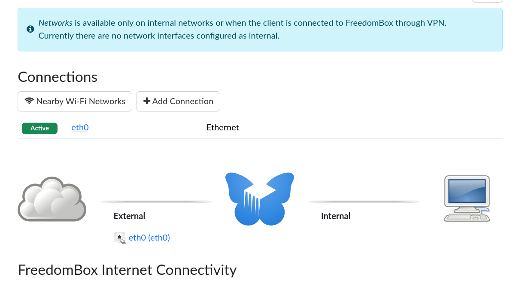Click the Ethernet port icon under External
528x283 pixels.
coord(120,238)
